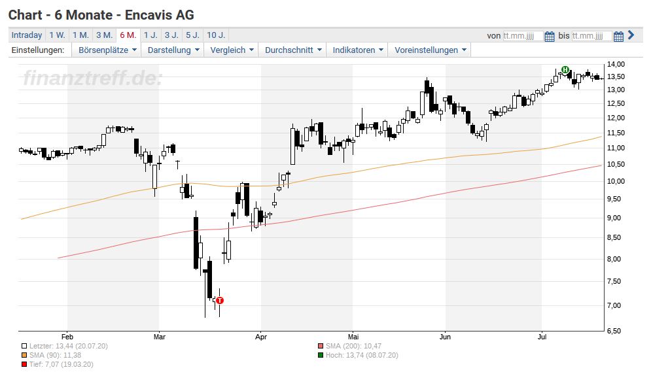Image resolution: width=651 pixels, height=374 pixels.
Task: Click the 'bis' end date input field
Action: [591, 36]
